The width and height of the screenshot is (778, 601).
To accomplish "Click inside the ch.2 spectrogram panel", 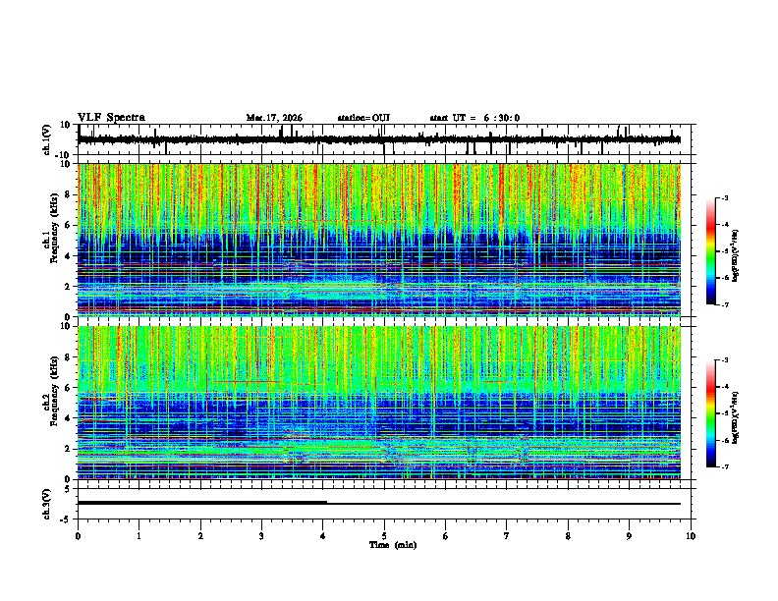I will 379,403.
